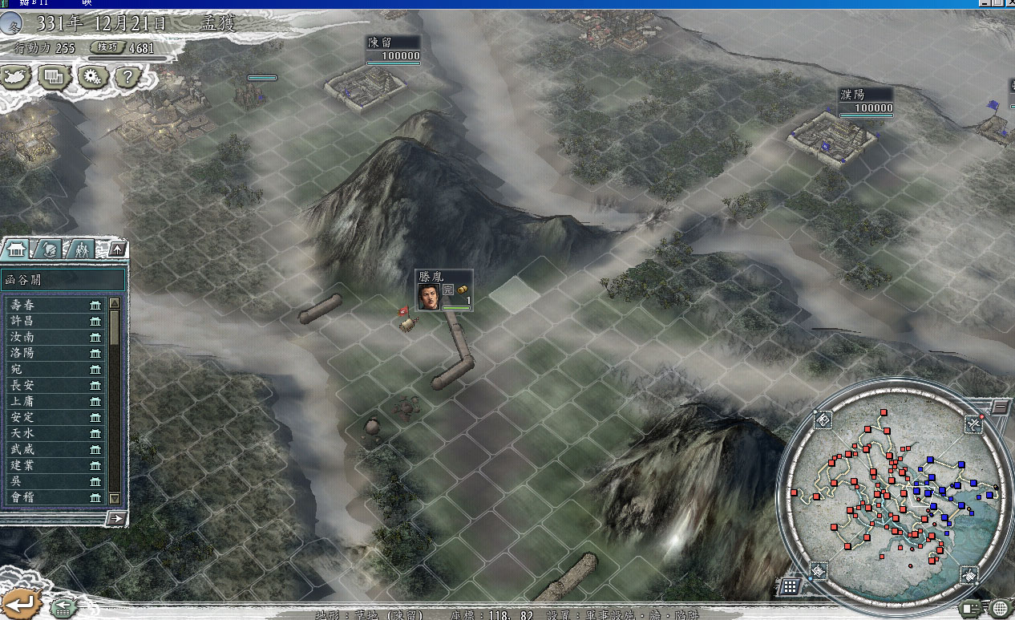The height and width of the screenshot is (620, 1015).
Task: Select 武威 in the city list
Action: click(55, 449)
